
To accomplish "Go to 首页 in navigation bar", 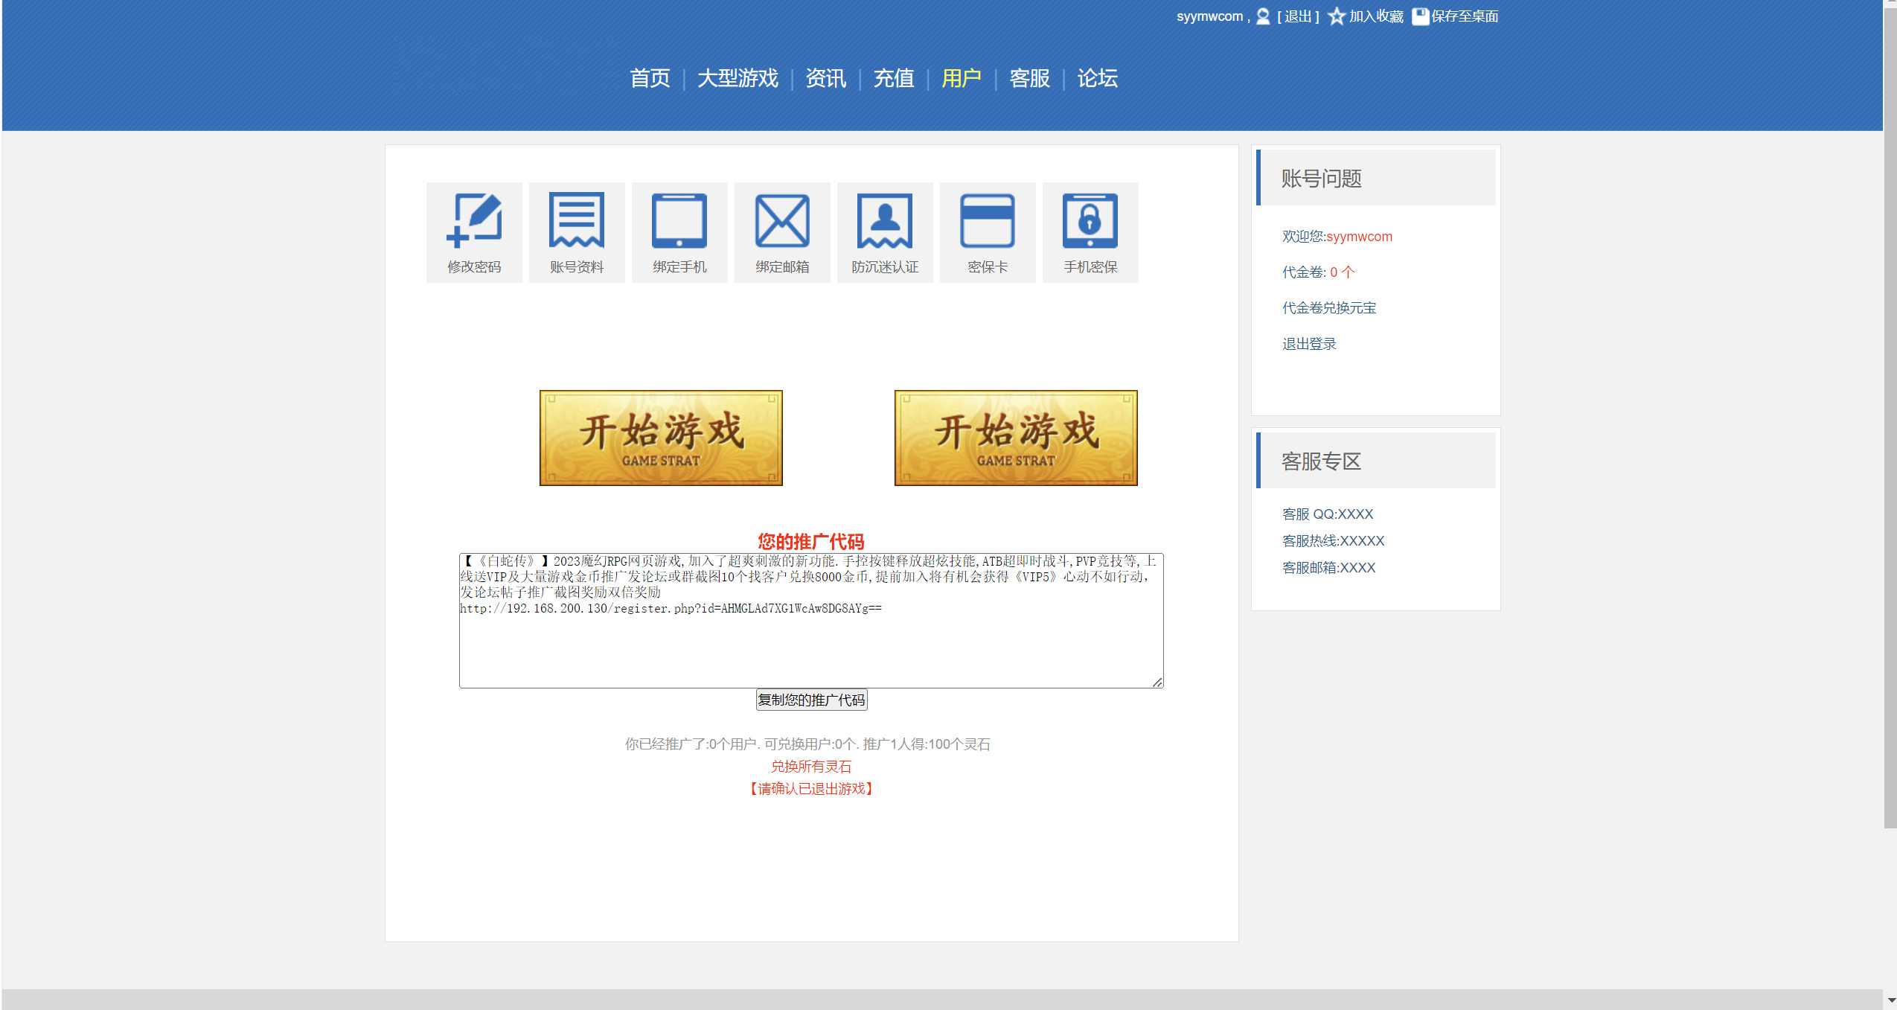I will click(650, 78).
